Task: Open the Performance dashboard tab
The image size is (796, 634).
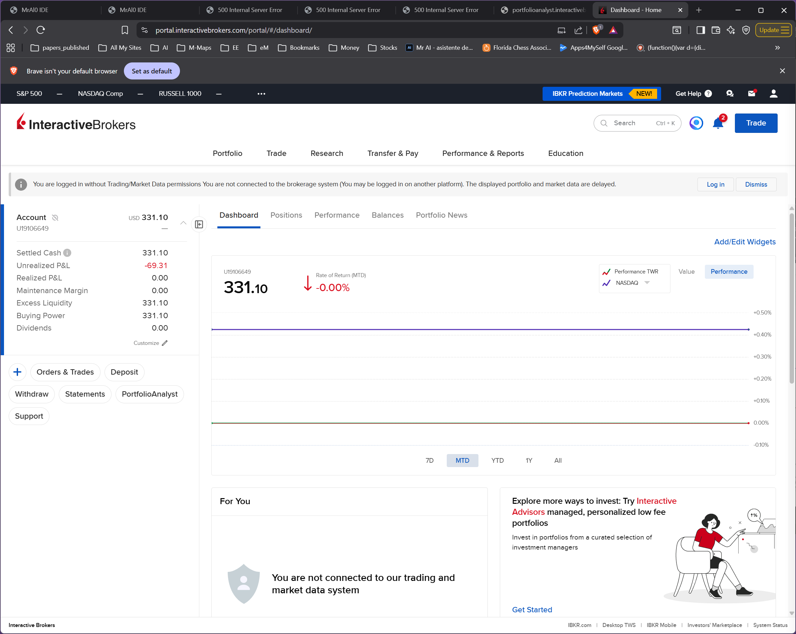Action: point(337,215)
